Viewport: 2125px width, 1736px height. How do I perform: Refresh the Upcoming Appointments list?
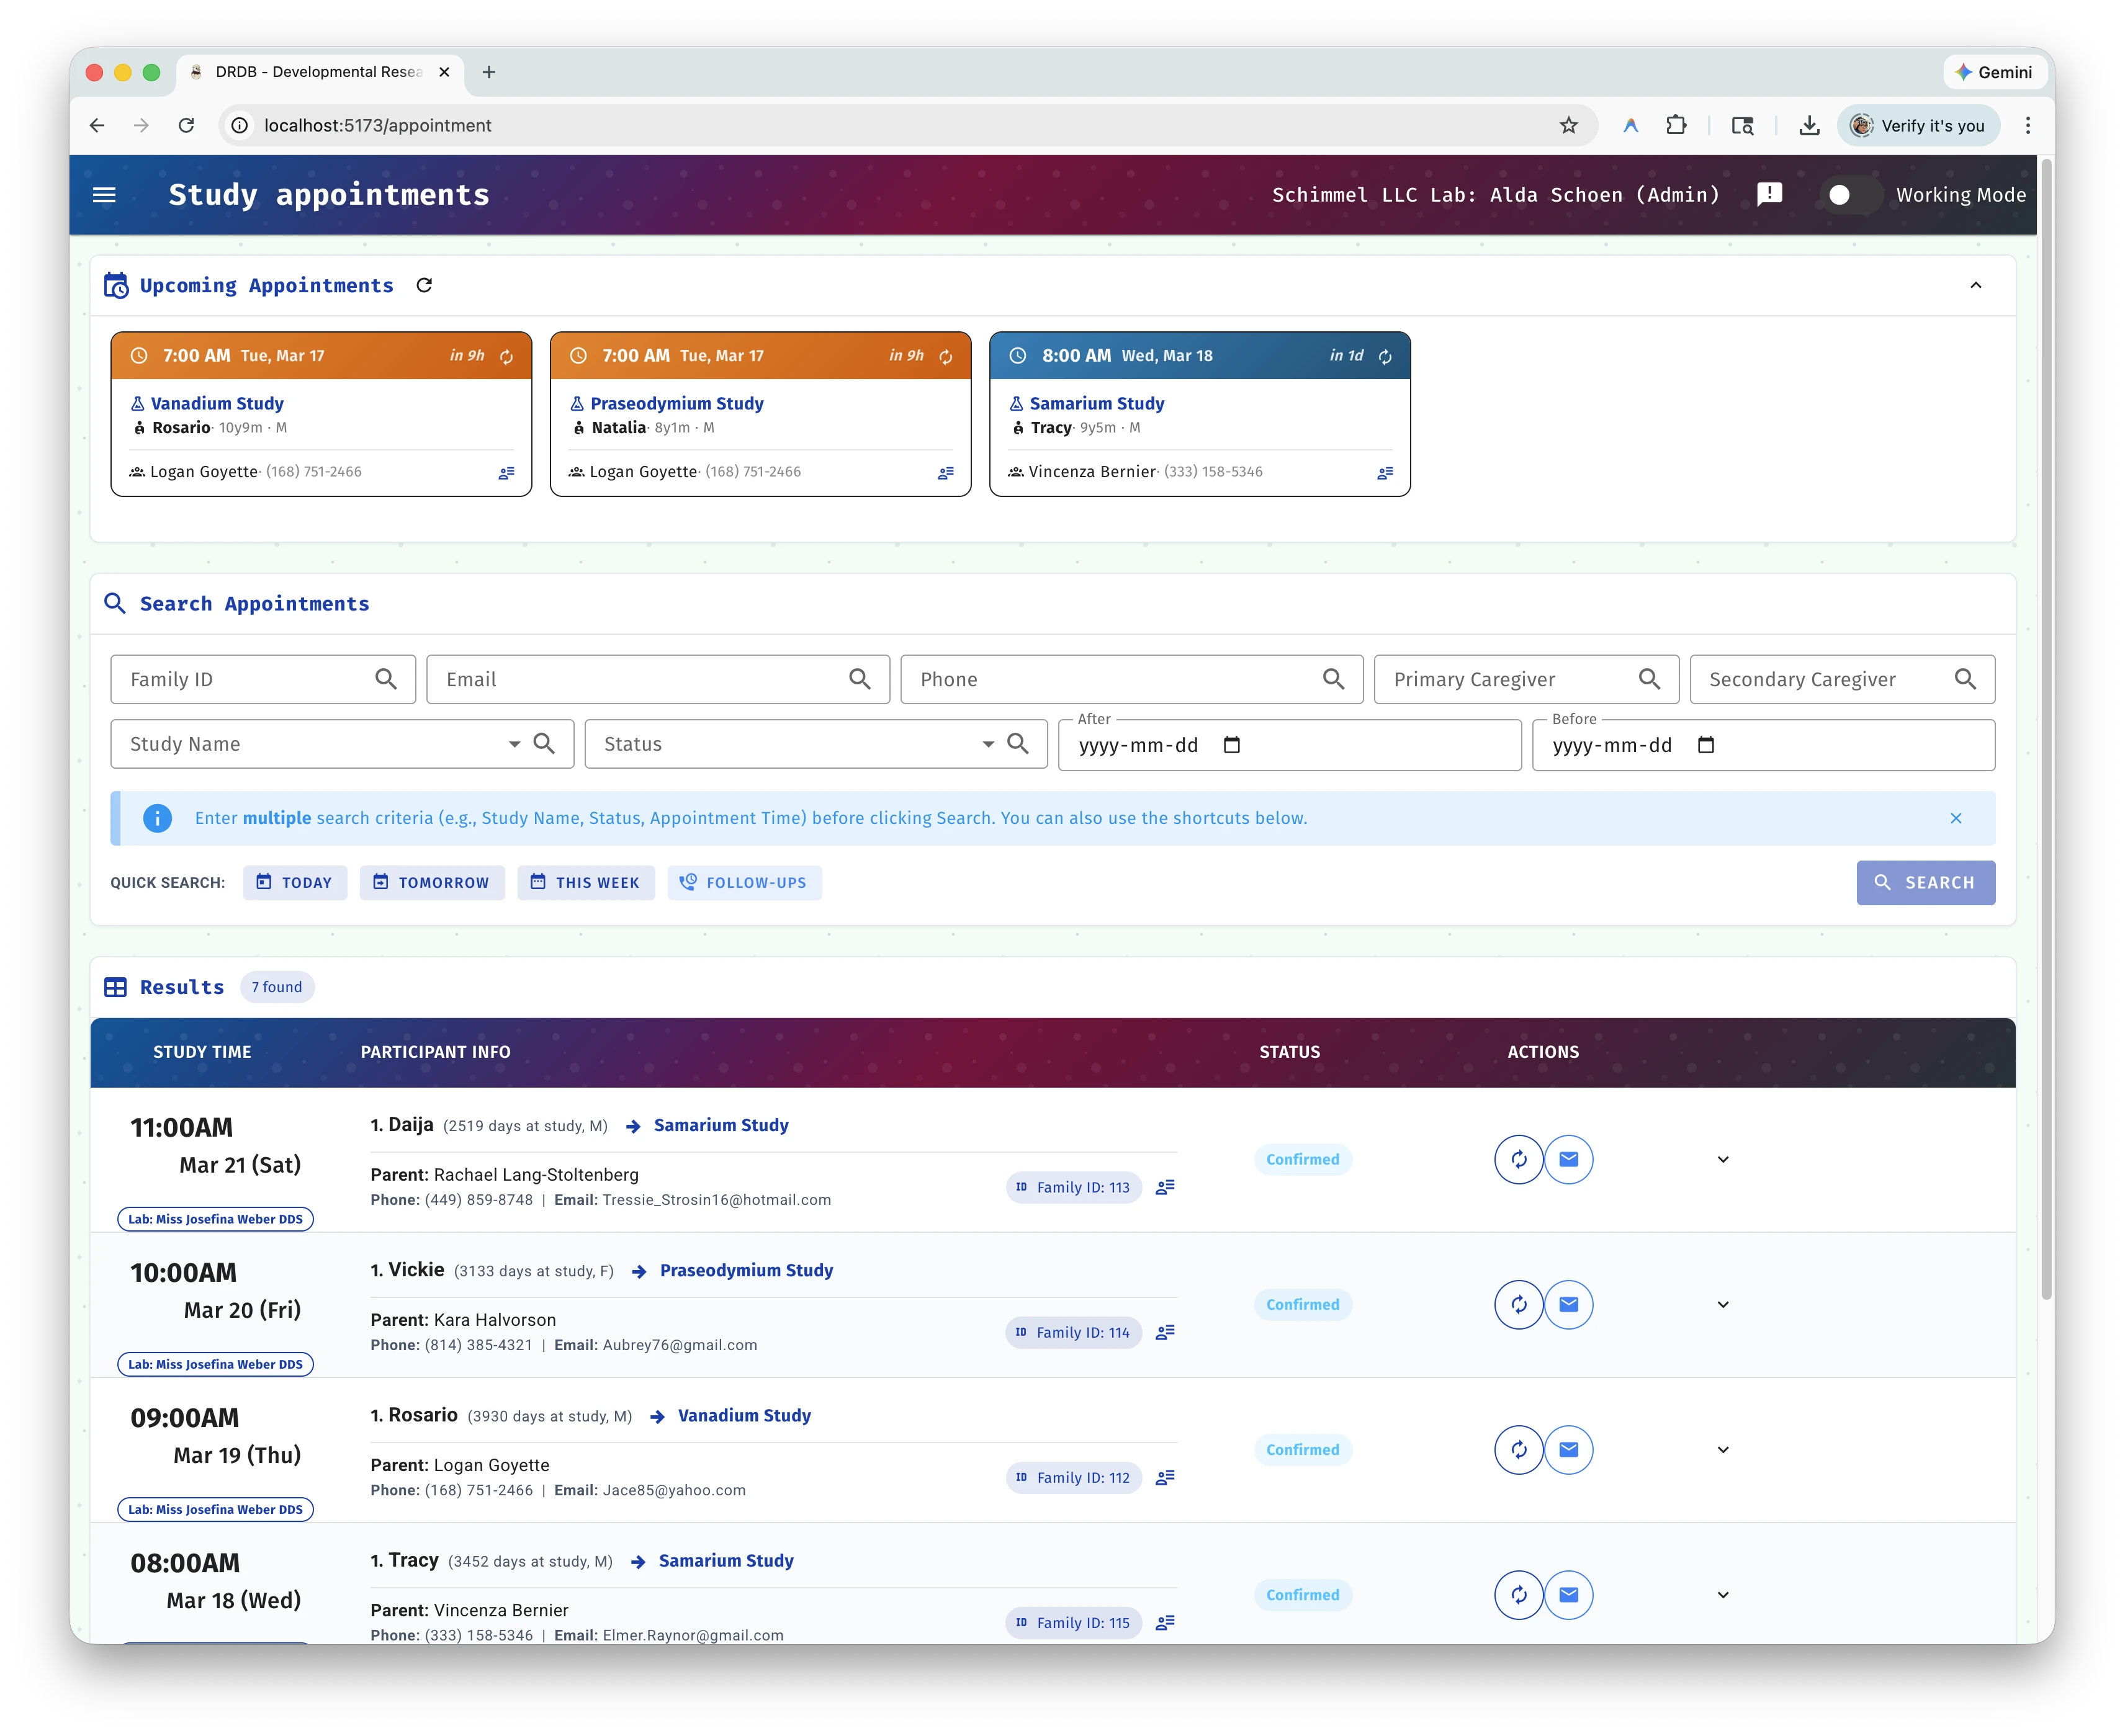click(x=424, y=285)
